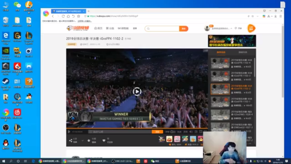Focus the site search box
Screen dimensions: 291x164
tap(162, 29)
